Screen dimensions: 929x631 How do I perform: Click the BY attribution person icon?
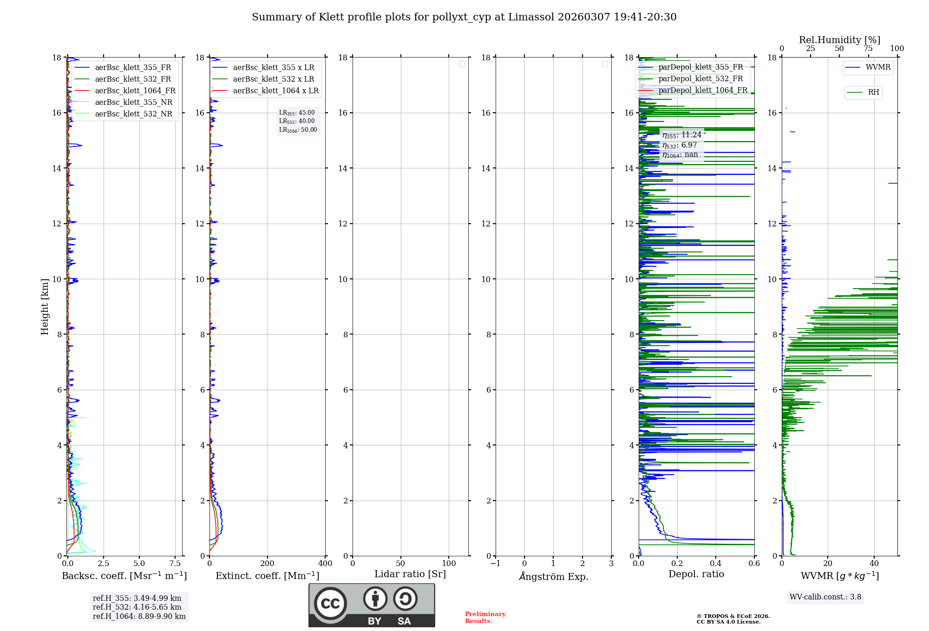point(375,599)
